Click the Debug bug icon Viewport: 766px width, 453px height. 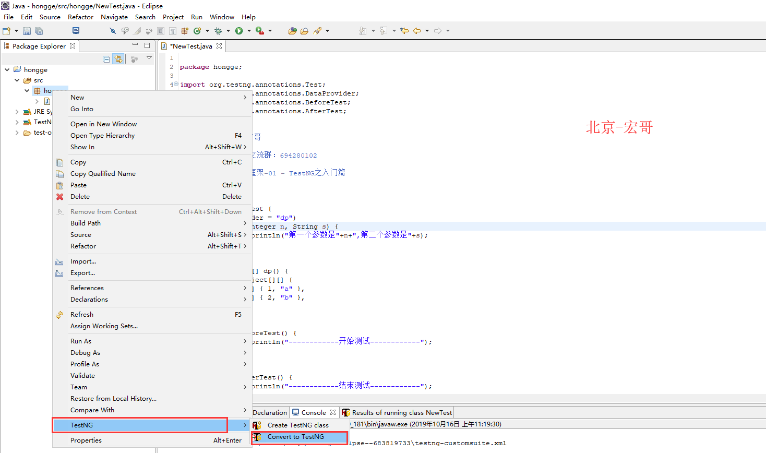(x=218, y=31)
